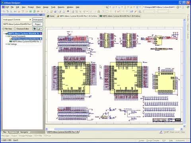Screen dimensions: 191x143
Task: Click the Instruments status bar button
Action: pos(180,141)
